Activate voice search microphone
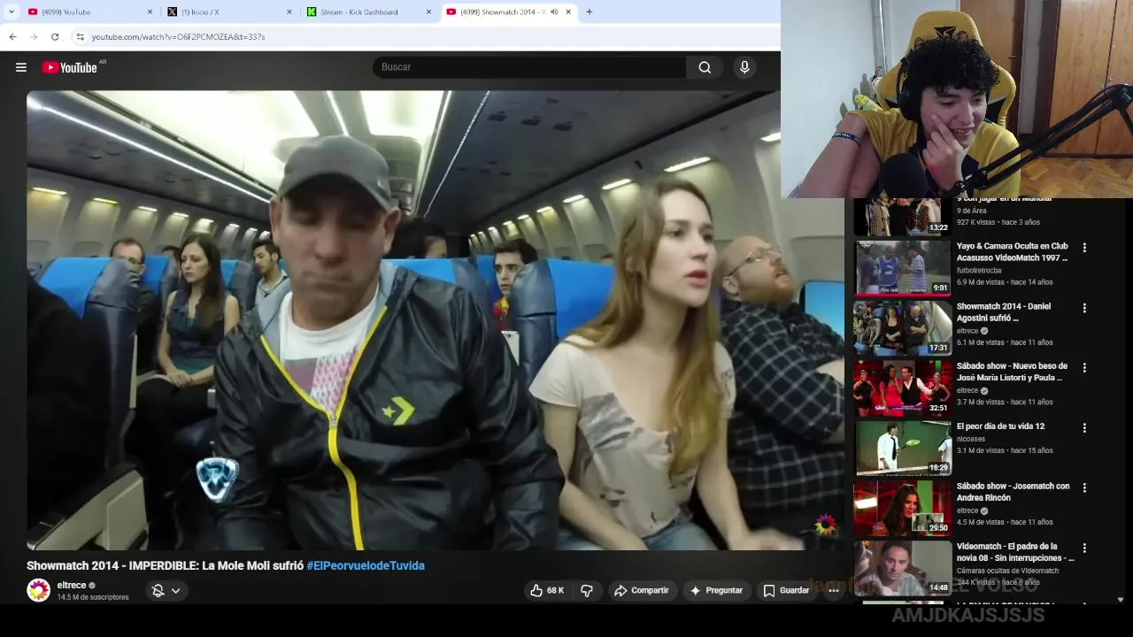The height and width of the screenshot is (637, 1133). tap(744, 67)
